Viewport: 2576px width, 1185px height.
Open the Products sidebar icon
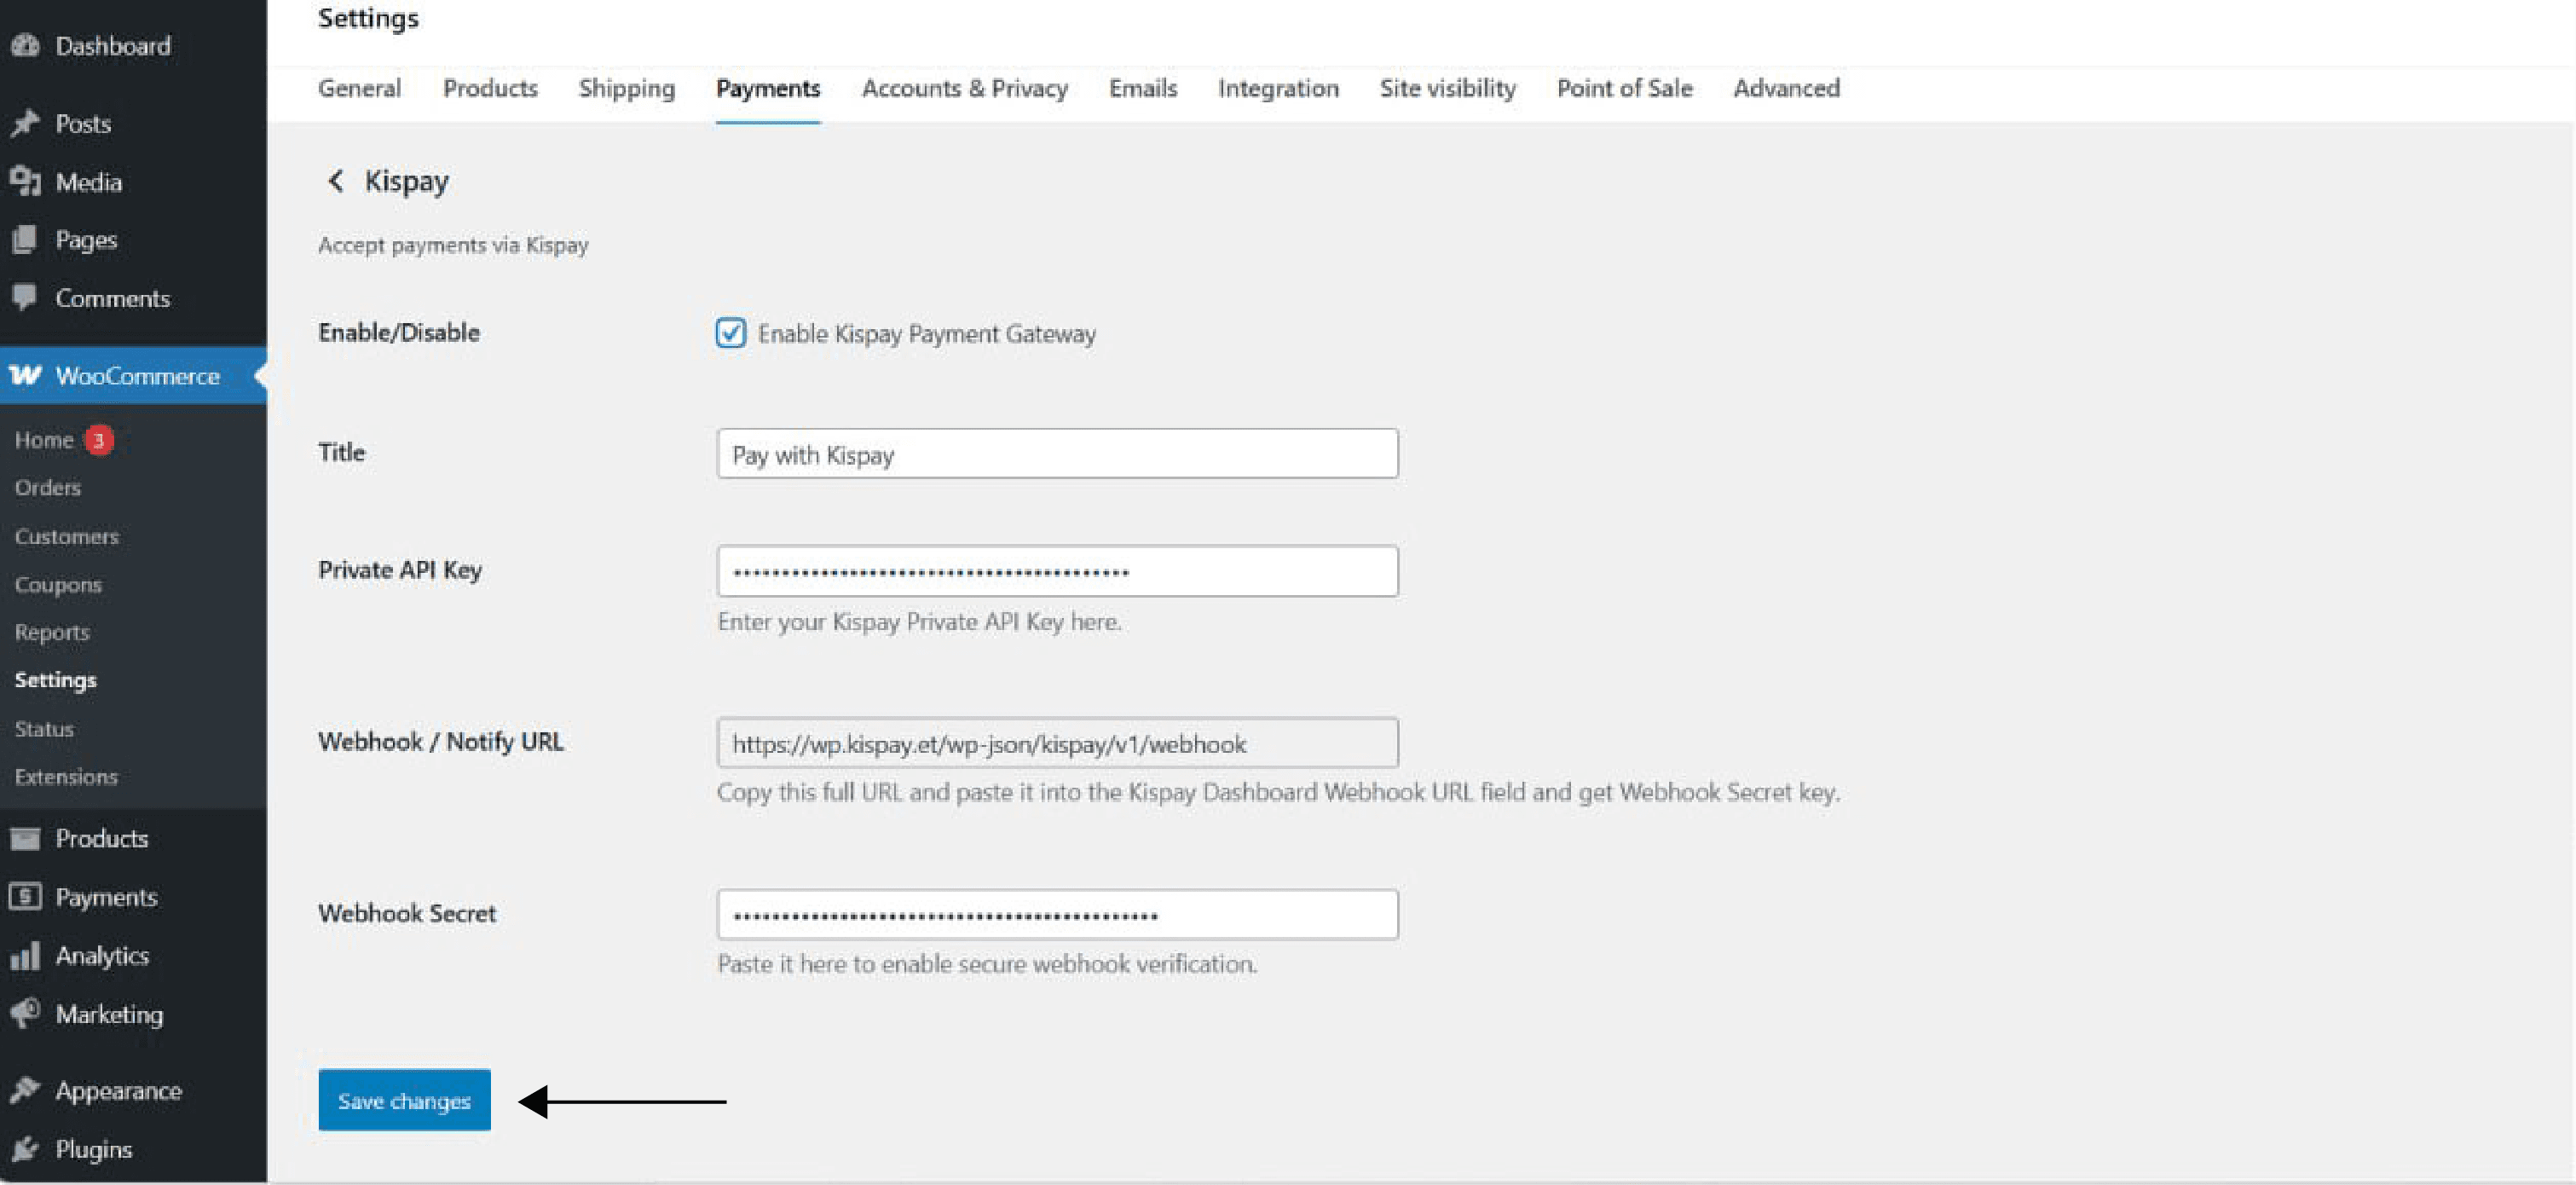27,838
